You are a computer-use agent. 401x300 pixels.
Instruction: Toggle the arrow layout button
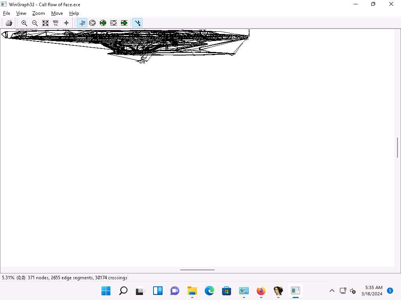point(137,23)
